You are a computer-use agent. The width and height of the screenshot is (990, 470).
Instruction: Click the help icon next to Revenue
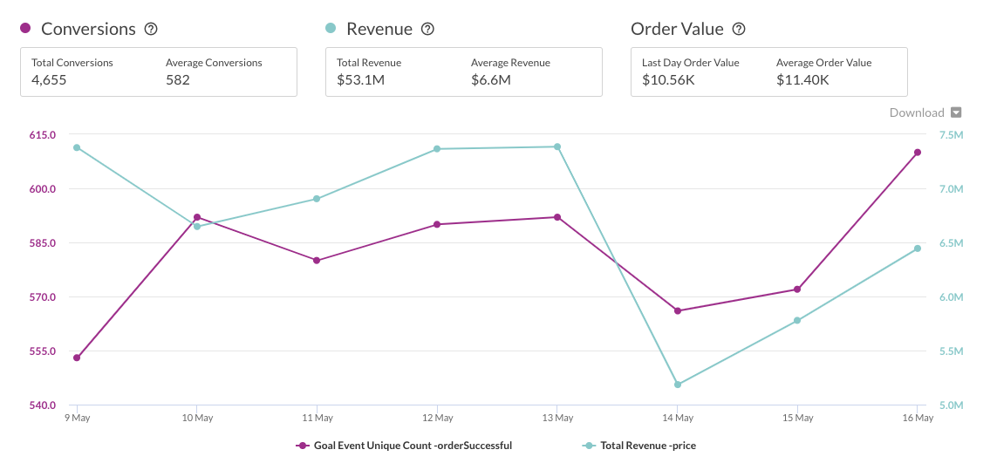427,29
